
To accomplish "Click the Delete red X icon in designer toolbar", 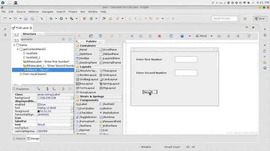I will [x=159, y=36].
